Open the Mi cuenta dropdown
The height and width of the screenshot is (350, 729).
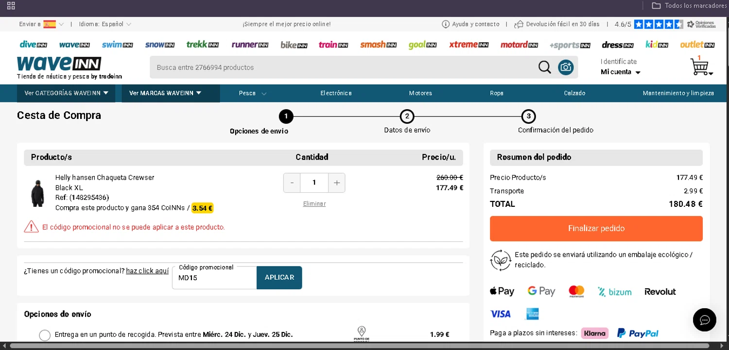[x=621, y=72]
